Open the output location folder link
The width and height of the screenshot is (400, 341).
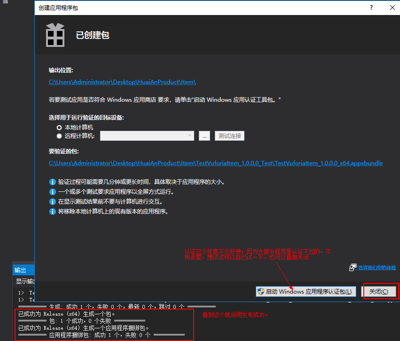point(122,82)
